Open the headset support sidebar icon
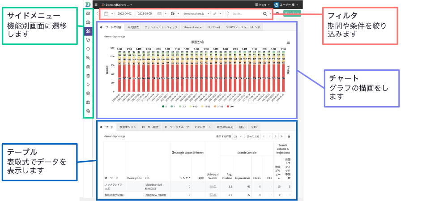This screenshot has width=422, height=201. pyautogui.click(x=88, y=111)
